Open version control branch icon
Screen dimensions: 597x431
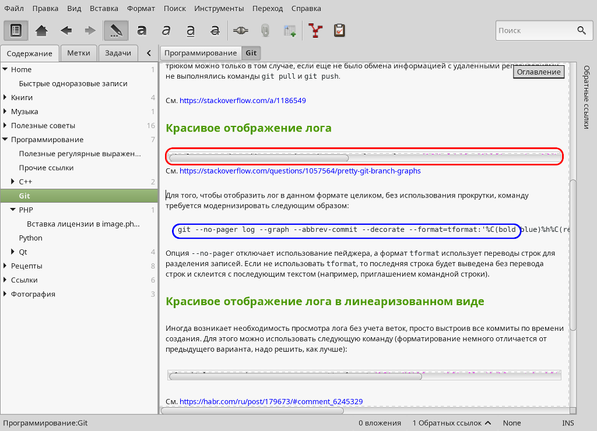(x=315, y=30)
